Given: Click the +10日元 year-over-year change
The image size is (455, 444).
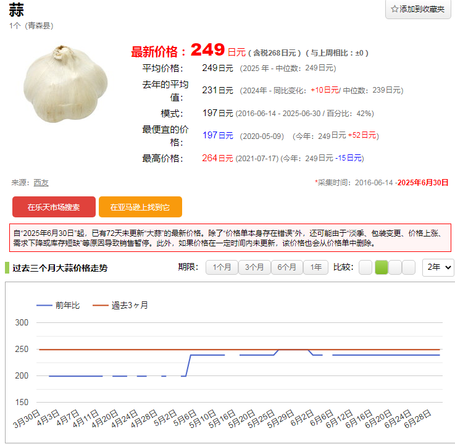Looking at the screenshot, I should point(324,90).
